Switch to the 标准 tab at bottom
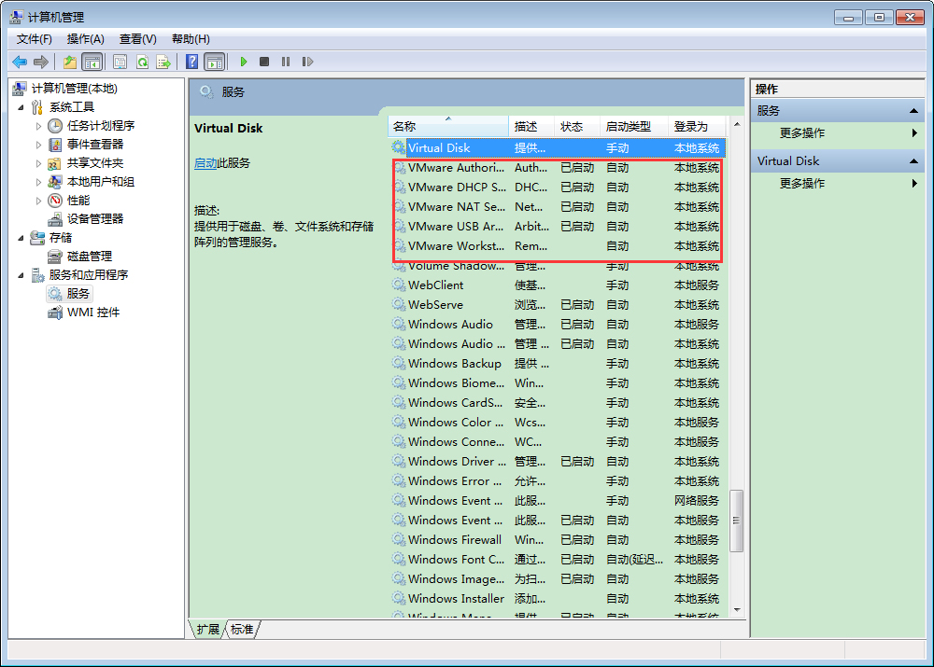 point(241,630)
